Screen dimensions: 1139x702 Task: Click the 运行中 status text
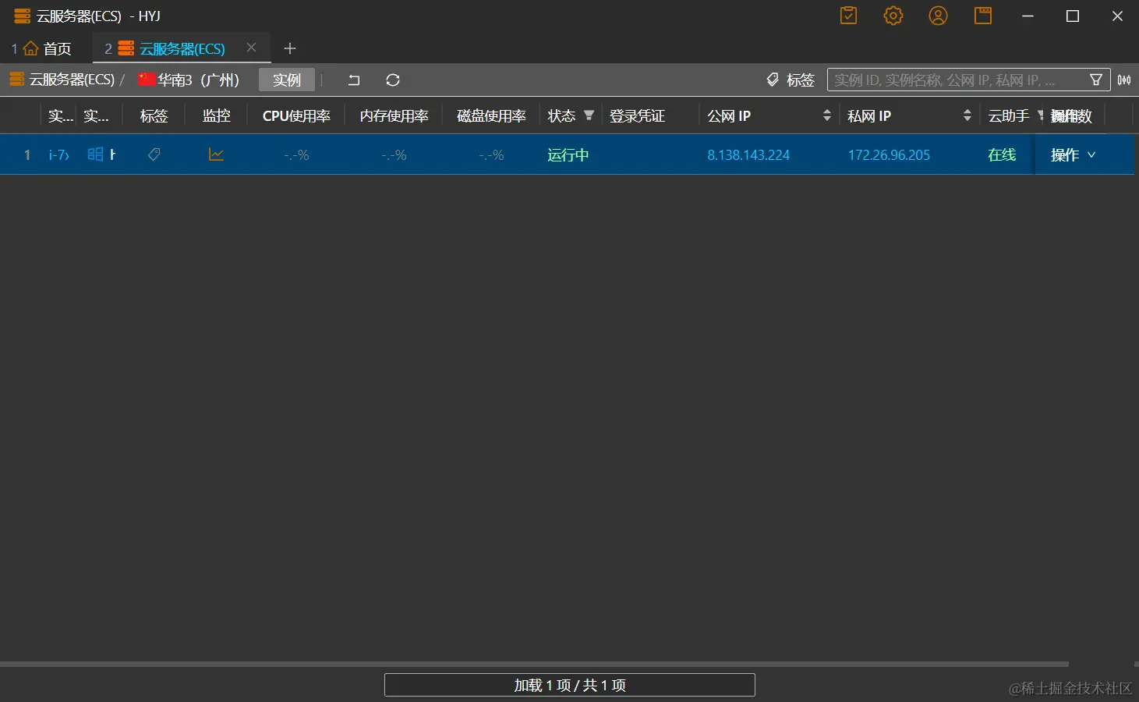[568, 155]
